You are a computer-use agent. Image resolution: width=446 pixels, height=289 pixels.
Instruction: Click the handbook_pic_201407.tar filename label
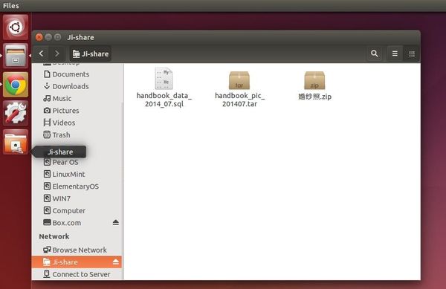[x=239, y=100]
